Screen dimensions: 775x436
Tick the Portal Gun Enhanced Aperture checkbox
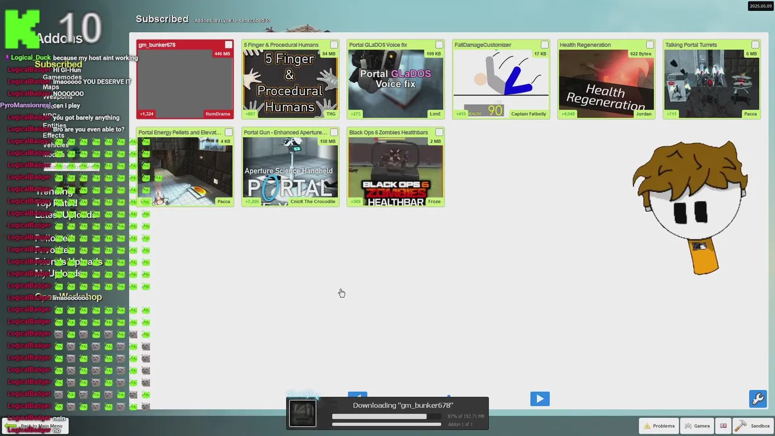(334, 133)
